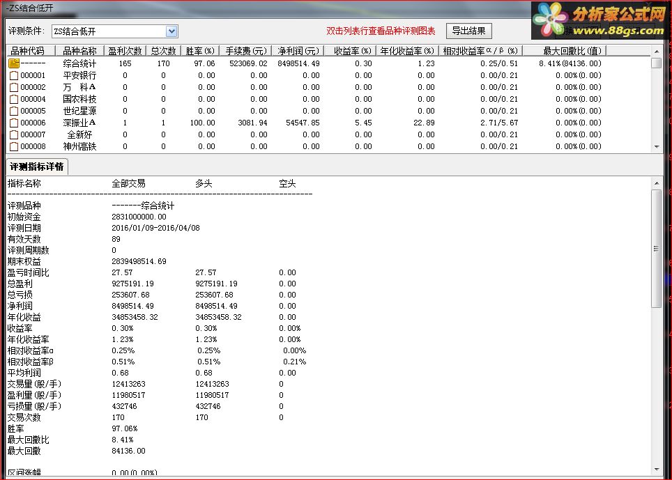
Task: Click the up arrow of the details panel scrollbar
Action: (x=656, y=183)
